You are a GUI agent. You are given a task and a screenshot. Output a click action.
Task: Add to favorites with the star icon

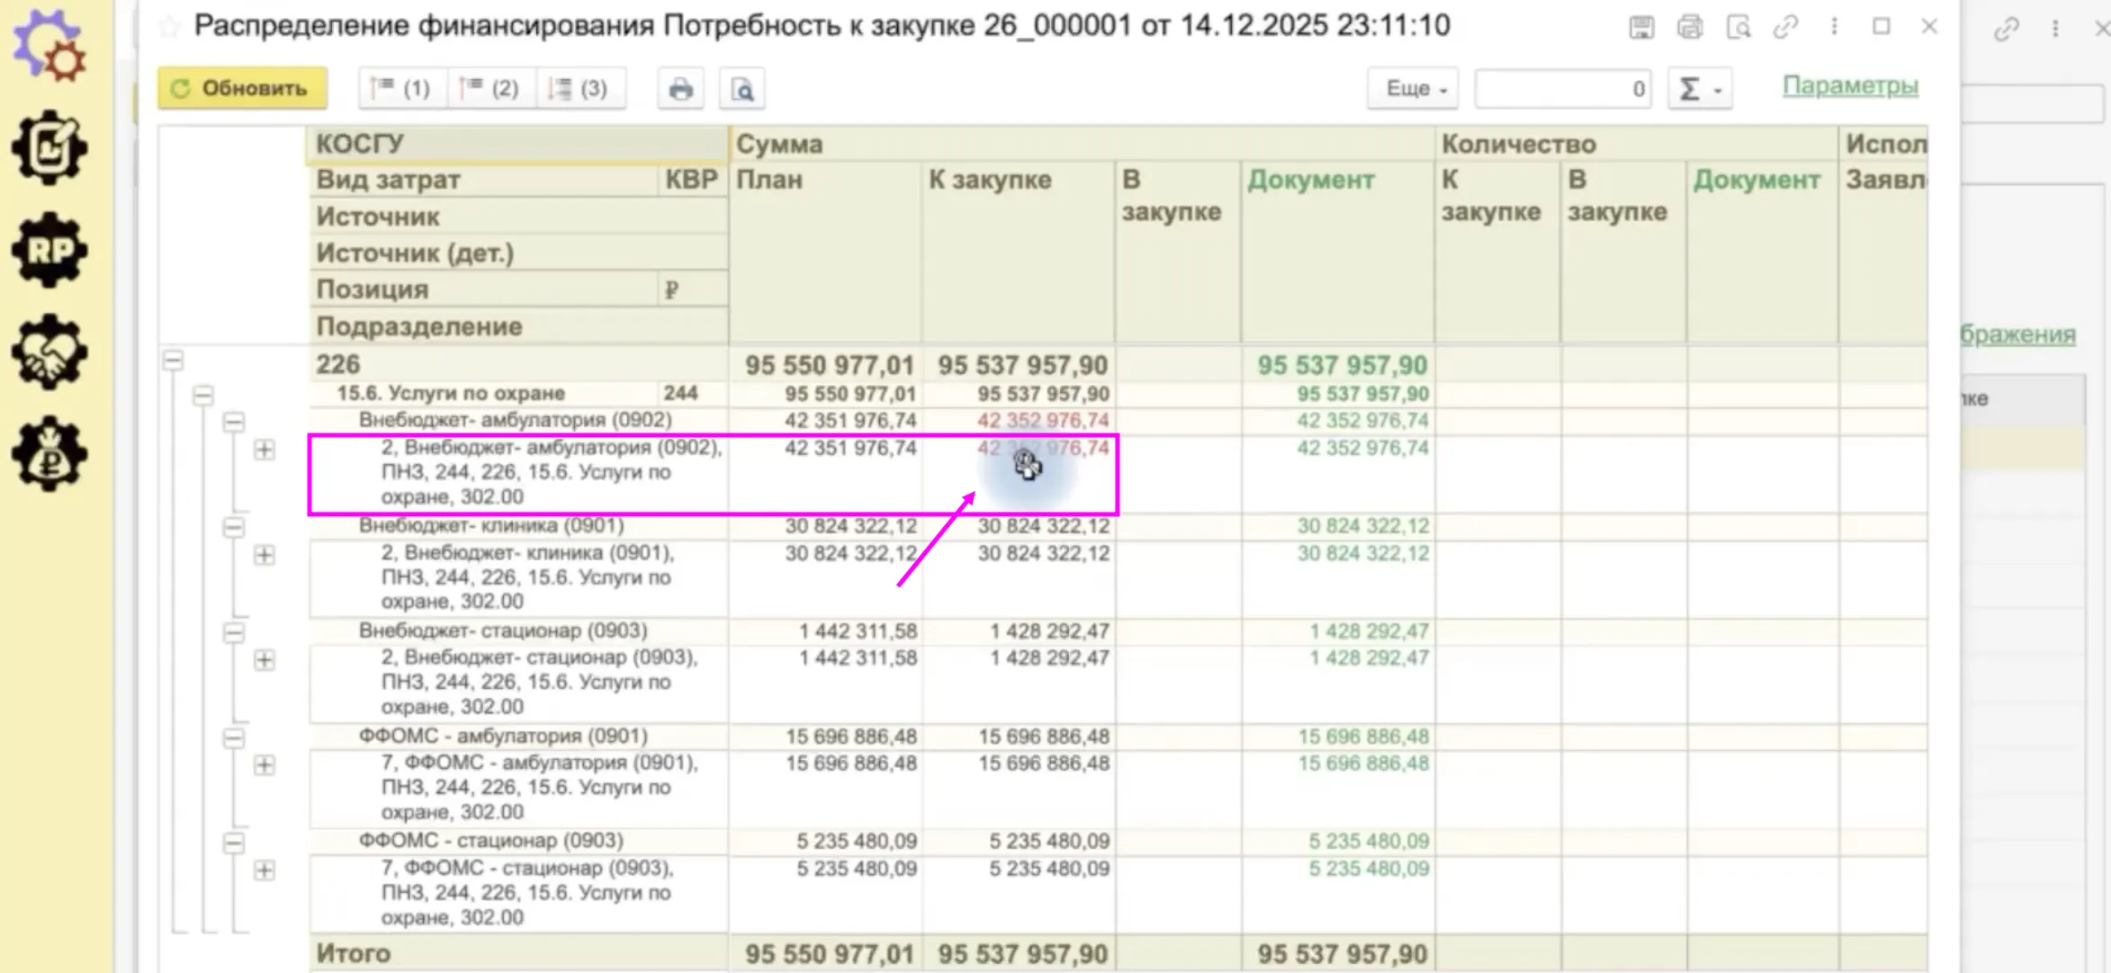(x=168, y=26)
